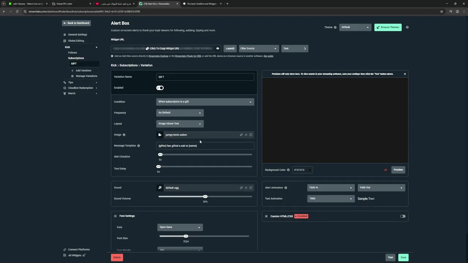
Task: Remove the jumpy-kevin.webm image using the X icon
Action: 246,135
